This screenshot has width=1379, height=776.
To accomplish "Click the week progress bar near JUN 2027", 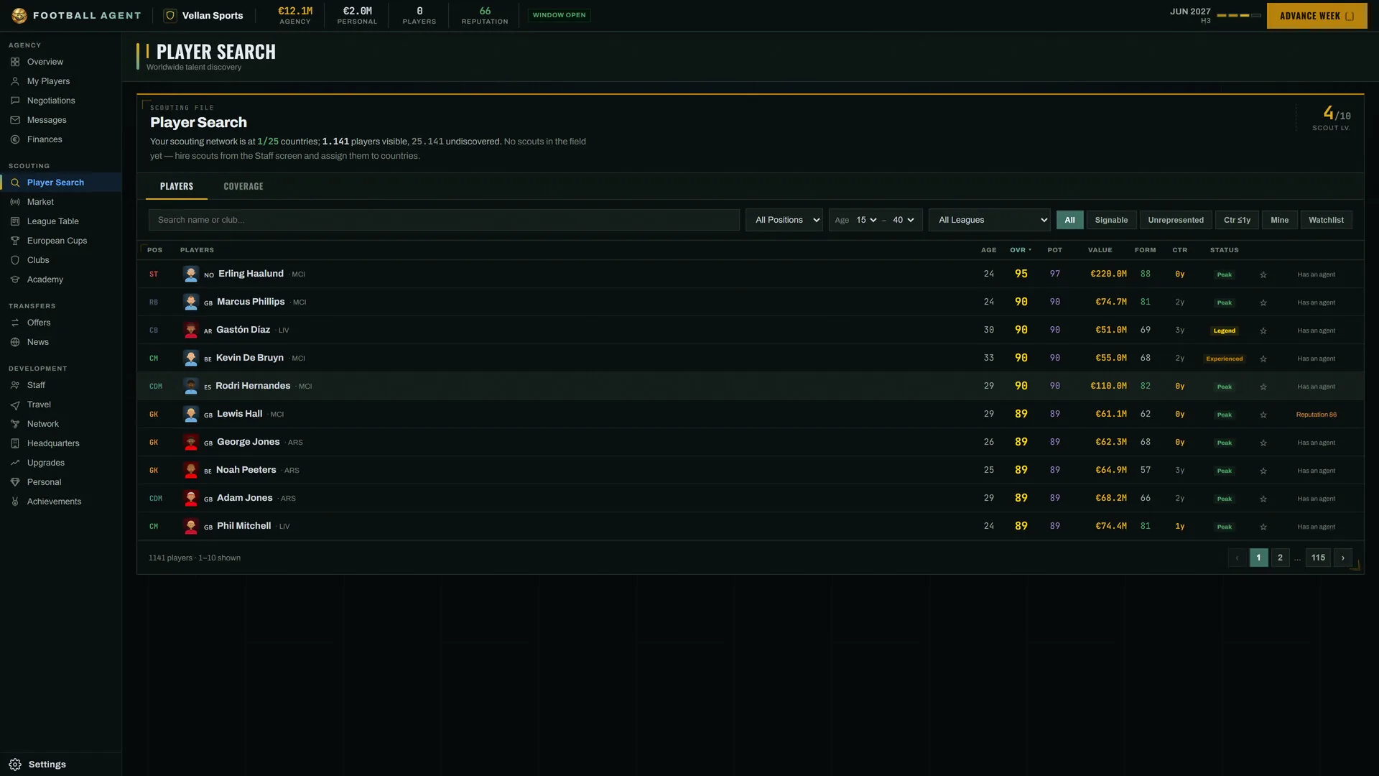I will [x=1239, y=16].
